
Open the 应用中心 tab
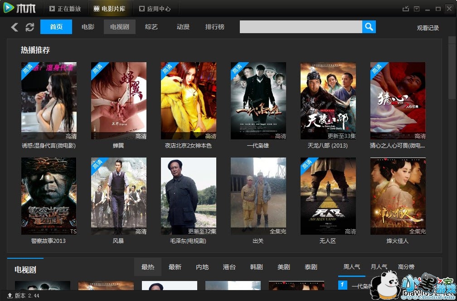tap(155, 9)
